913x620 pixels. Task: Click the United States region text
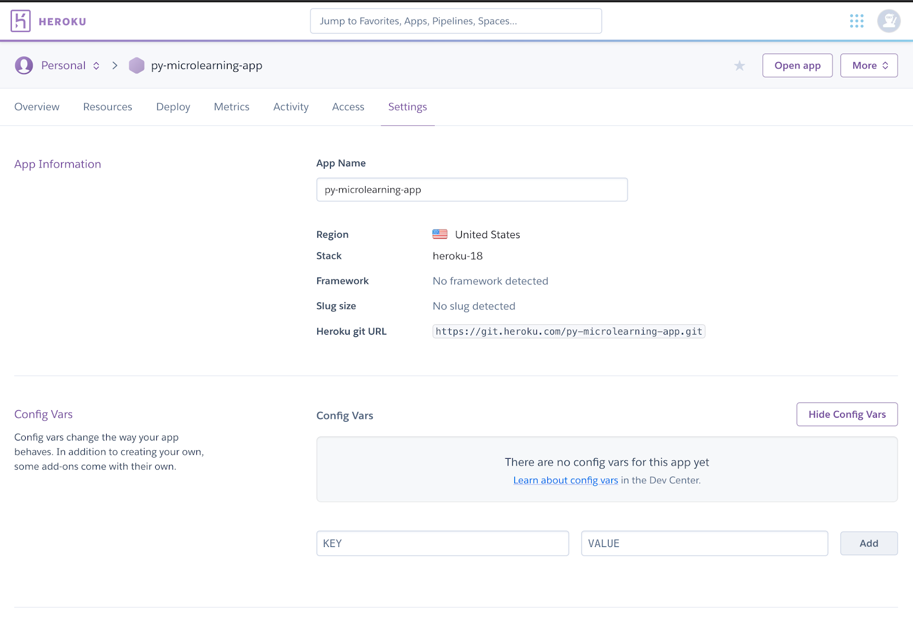point(487,234)
